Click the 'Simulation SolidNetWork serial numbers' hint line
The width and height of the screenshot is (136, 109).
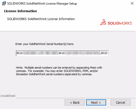(x=54, y=74)
